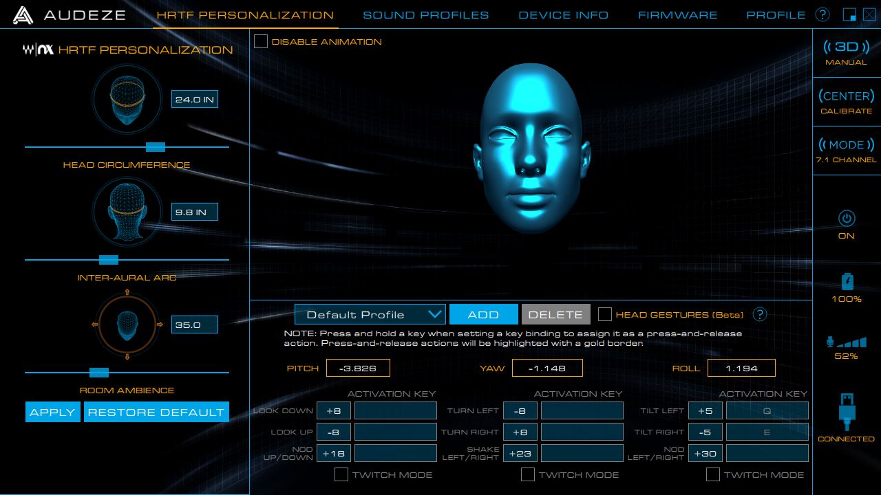Click the 7.1 Channel Mode icon
This screenshot has height=495, width=881.
[x=846, y=146]
